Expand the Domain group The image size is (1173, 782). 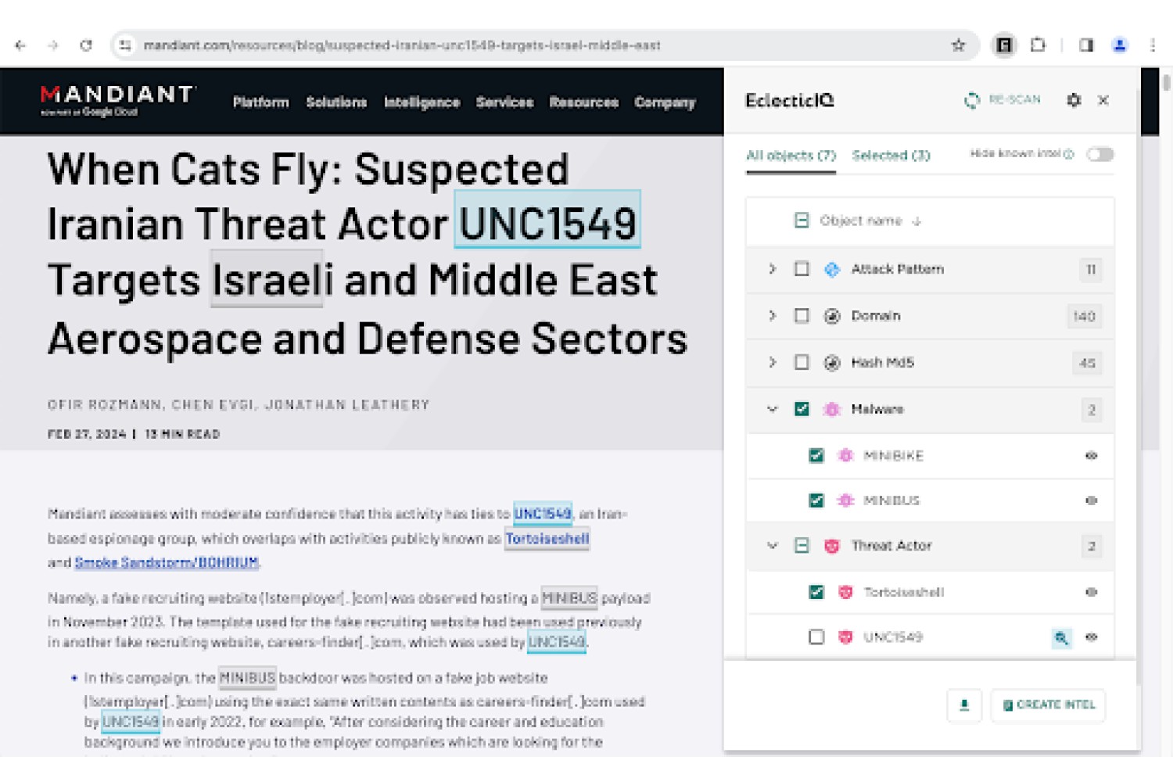click(x=772, y=316)
